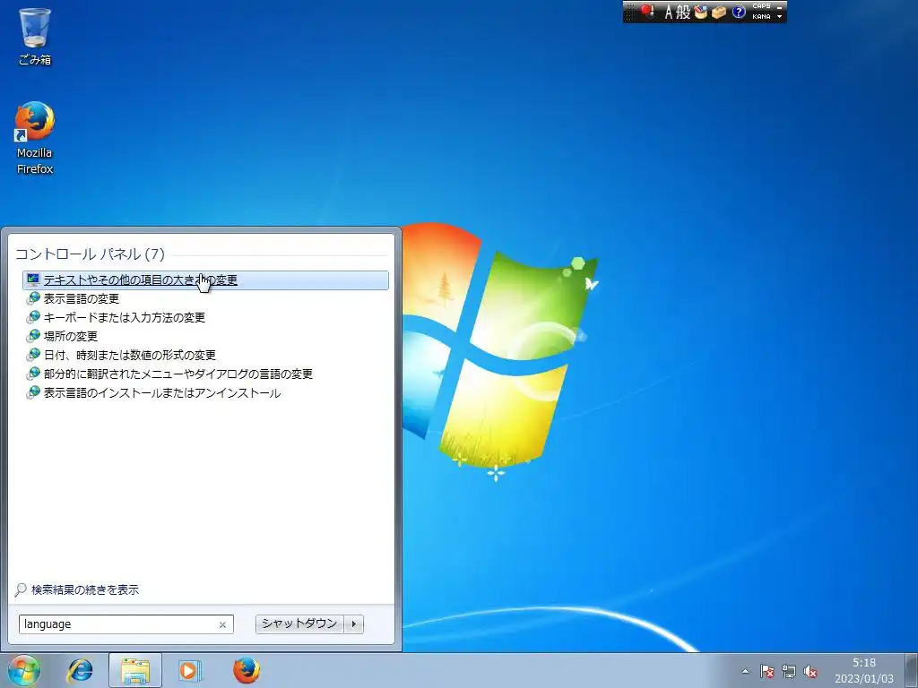This screenshot has width=918, height=688.
Task: Open language bar options dropdown arrow
Action: (779, 16)
